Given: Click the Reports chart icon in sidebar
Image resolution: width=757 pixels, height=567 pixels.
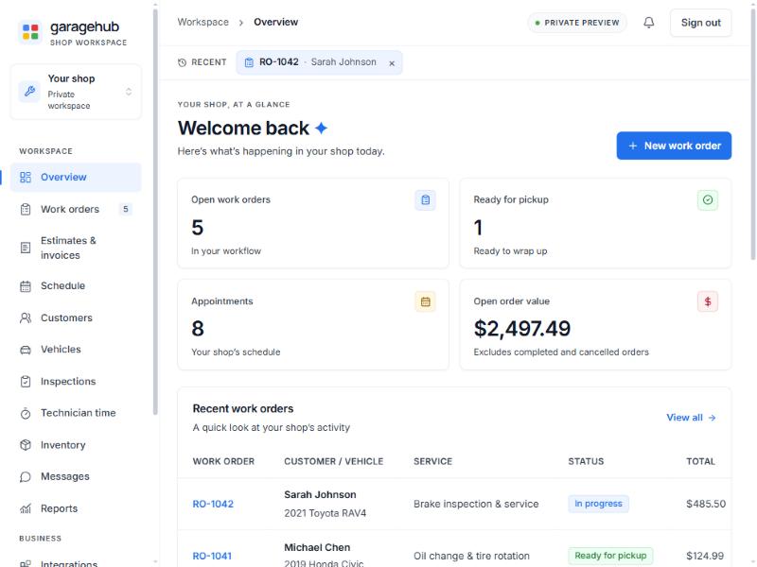Looking at the screenshot, I should [26, 508].
